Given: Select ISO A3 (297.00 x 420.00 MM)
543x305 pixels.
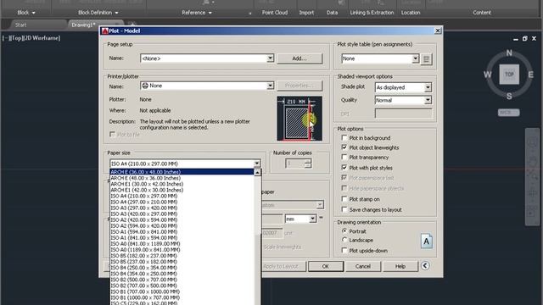Looking at the screenshot, I should click(182, 208).
